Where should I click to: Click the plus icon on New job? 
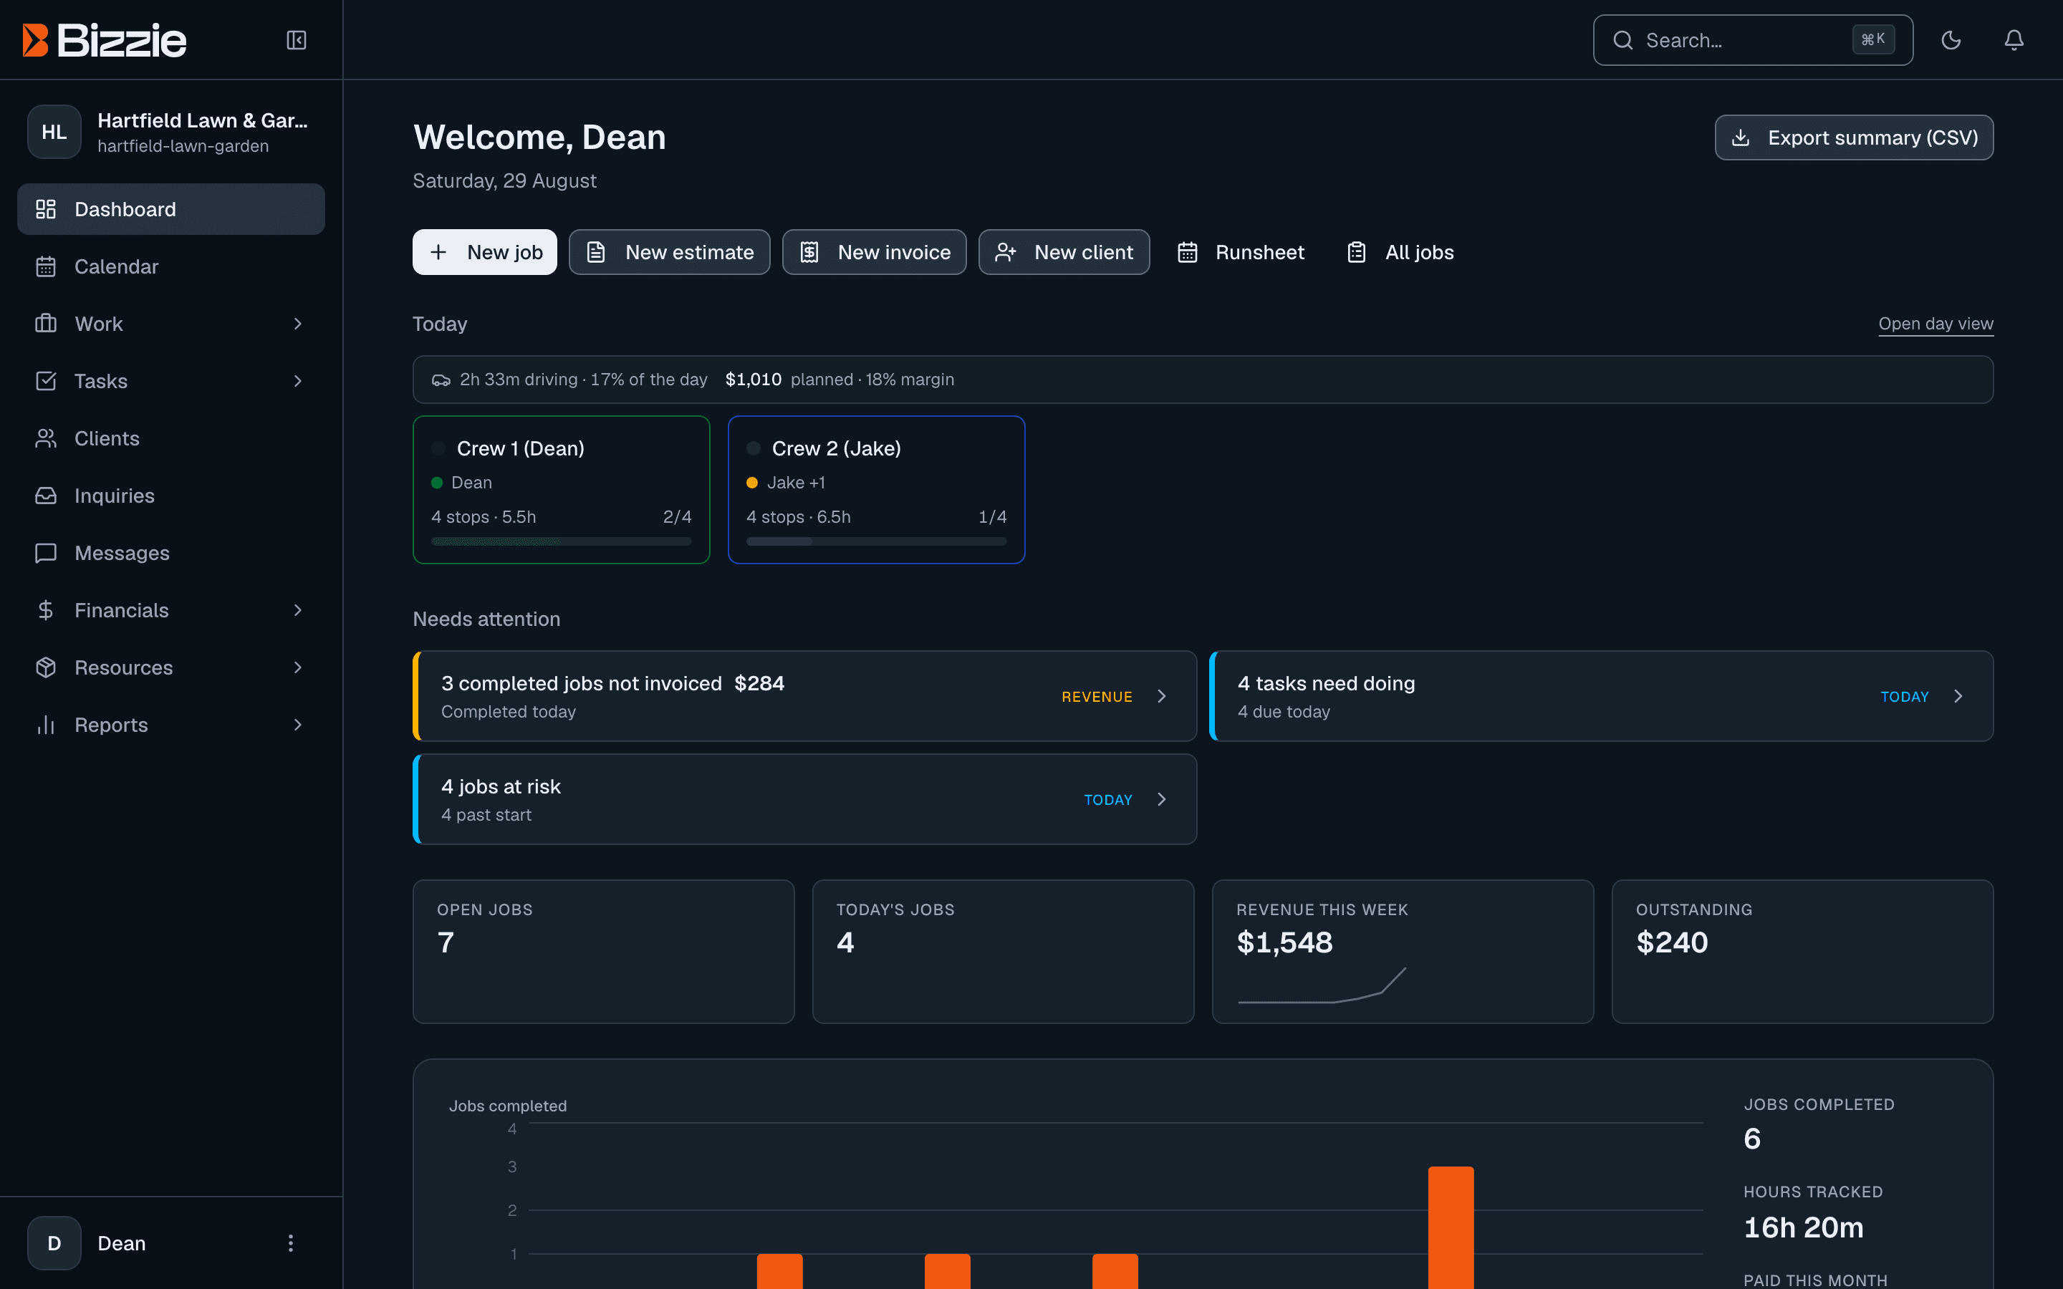[438, 252]
